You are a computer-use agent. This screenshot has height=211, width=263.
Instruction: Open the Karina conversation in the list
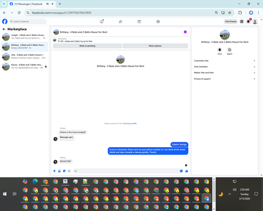click(x=24, y=66)
